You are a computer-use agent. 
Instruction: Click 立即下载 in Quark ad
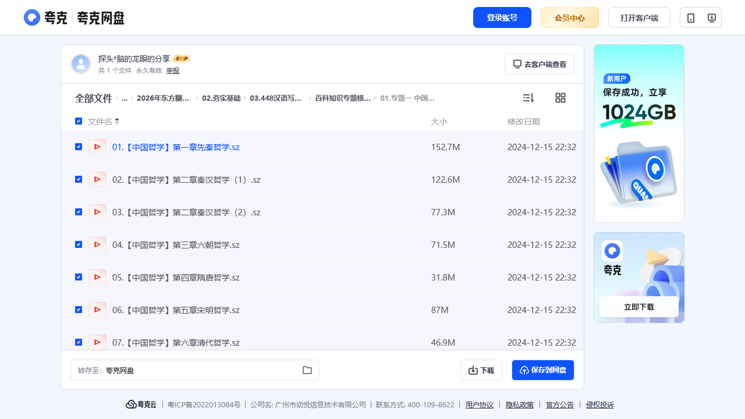tap(639, 307)
